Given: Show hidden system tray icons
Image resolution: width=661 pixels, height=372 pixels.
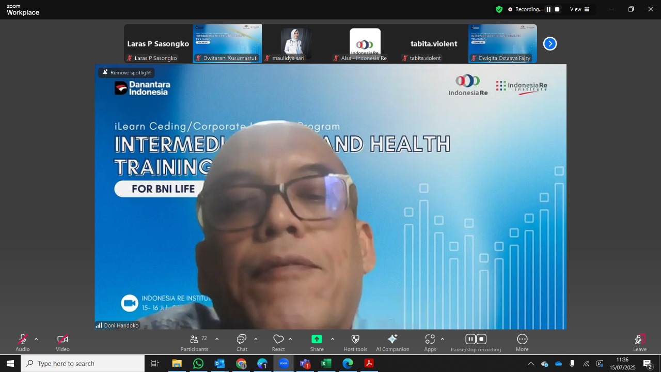Looking at the screenshot, I should pos(531,364).
